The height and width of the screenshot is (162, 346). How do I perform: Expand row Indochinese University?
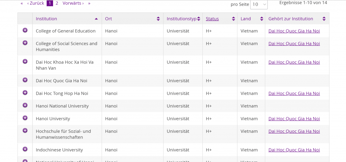(25, 149)
